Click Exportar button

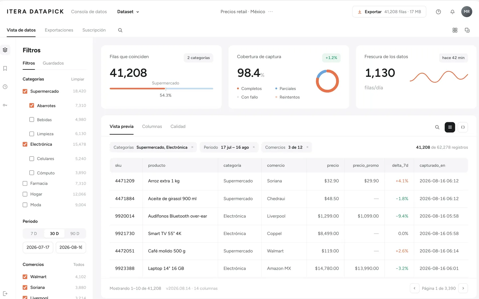tap(389, 12)
